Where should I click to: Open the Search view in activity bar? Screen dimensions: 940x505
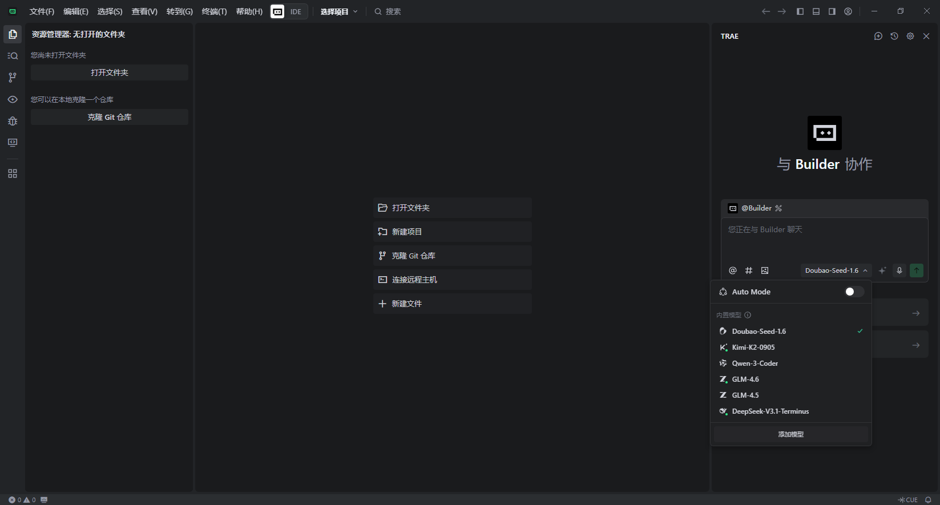[x=13, y=56]
